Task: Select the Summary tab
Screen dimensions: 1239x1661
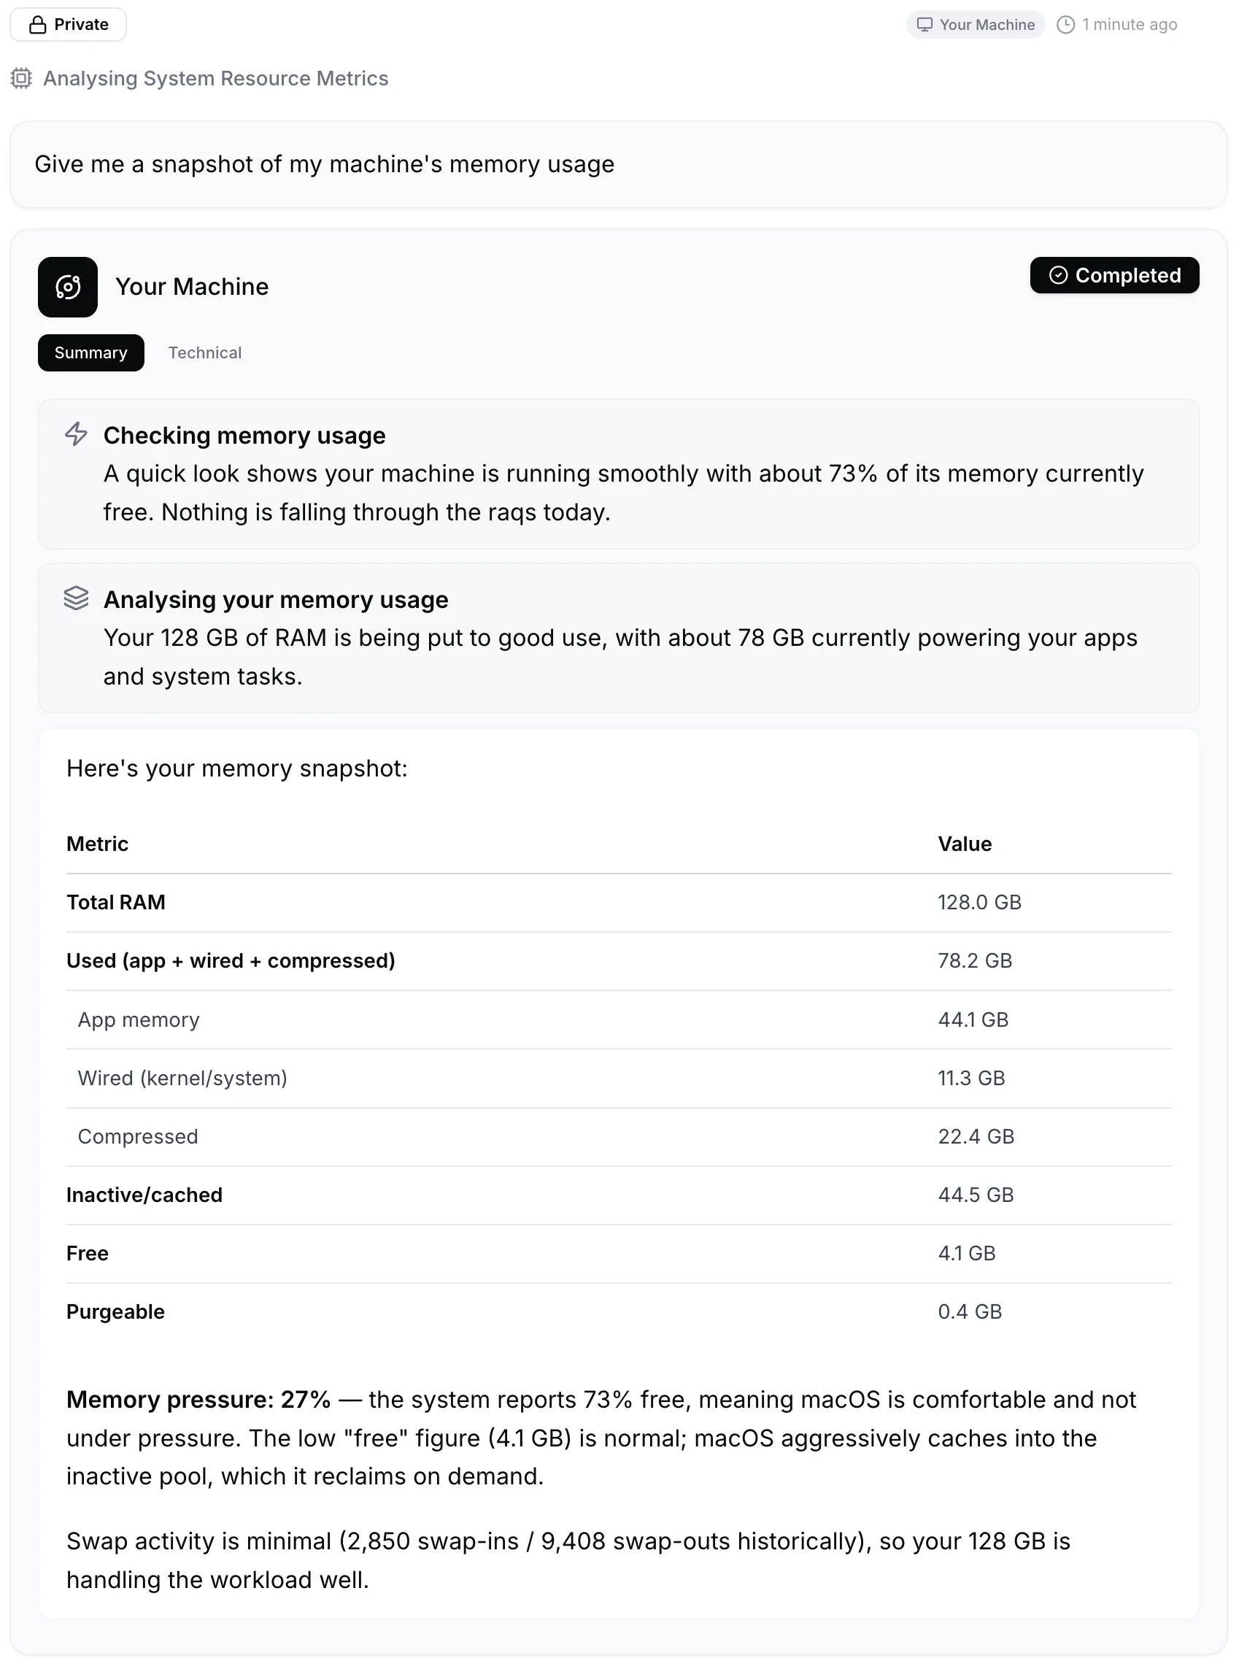Action: pyautogui.click(x=90, y=352)
